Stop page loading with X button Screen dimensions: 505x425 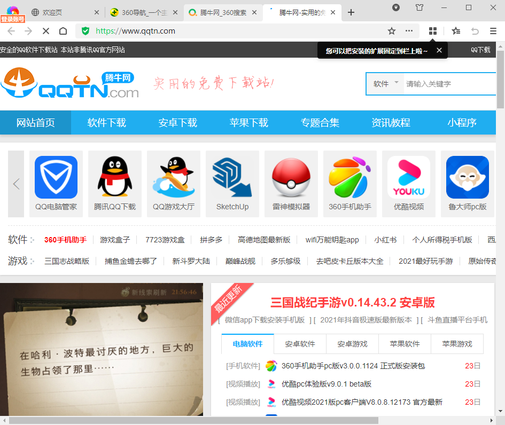point(46,31)
